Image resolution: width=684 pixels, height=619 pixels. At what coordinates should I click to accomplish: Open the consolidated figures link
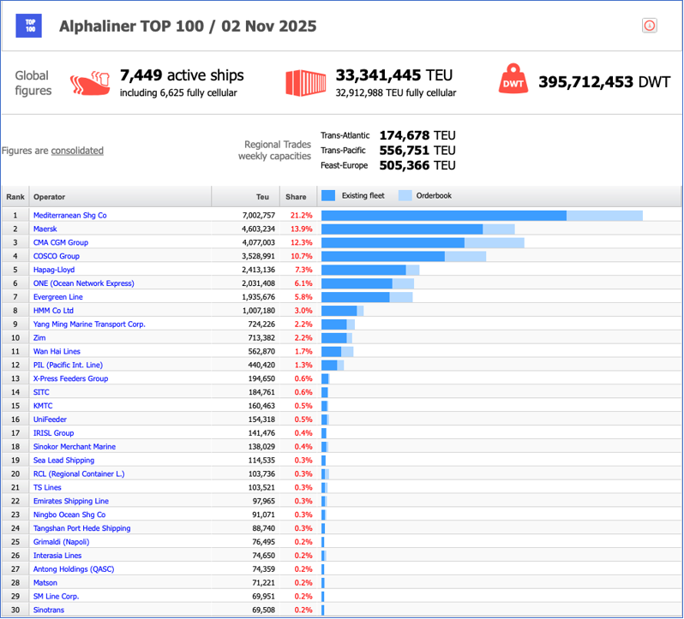[x=77, y=151]
